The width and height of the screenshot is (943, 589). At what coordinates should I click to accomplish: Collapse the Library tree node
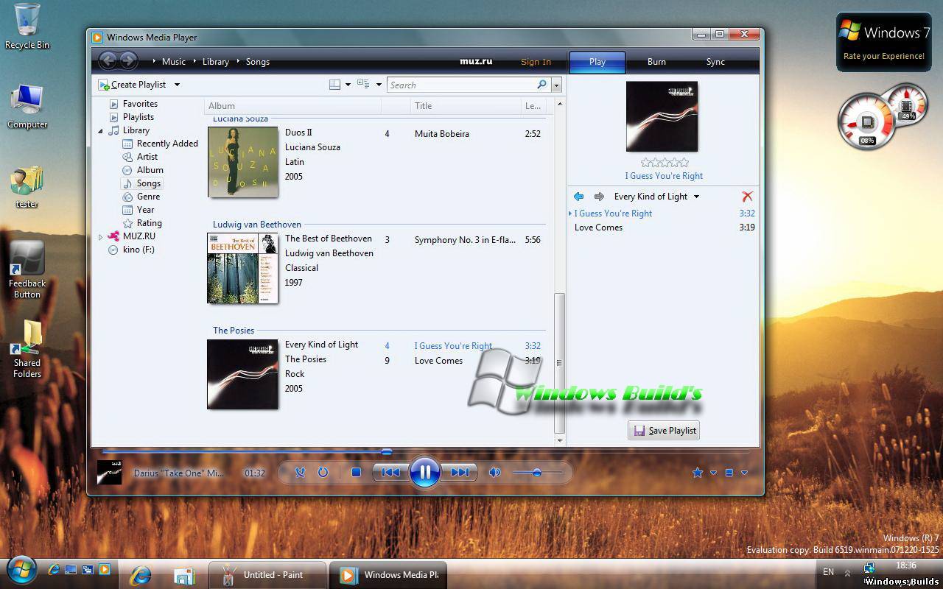[101, 131]
